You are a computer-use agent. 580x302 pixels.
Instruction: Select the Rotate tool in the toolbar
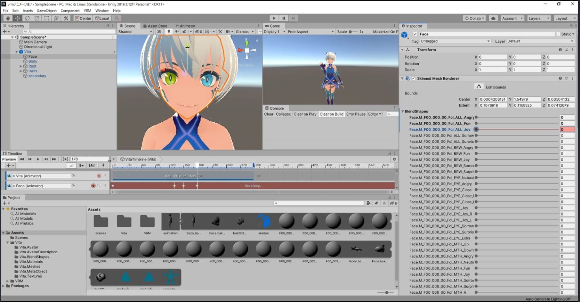coord(27,18)
